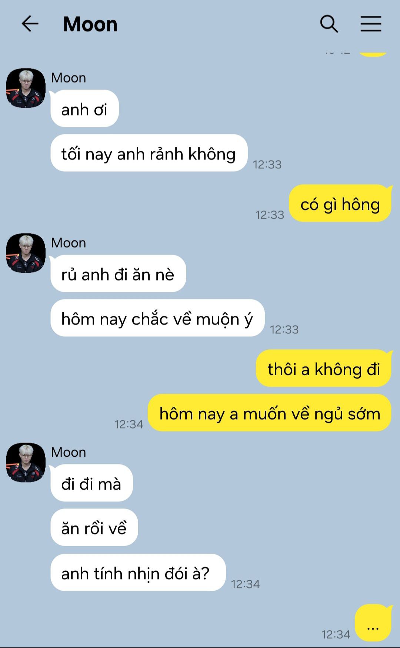
Task: Select the 'anh ơi' message bubble
Action: (x=84, y=109)
